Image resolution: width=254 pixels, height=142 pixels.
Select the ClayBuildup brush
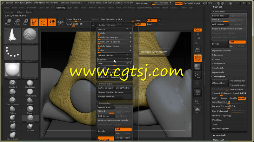[30, 84]
